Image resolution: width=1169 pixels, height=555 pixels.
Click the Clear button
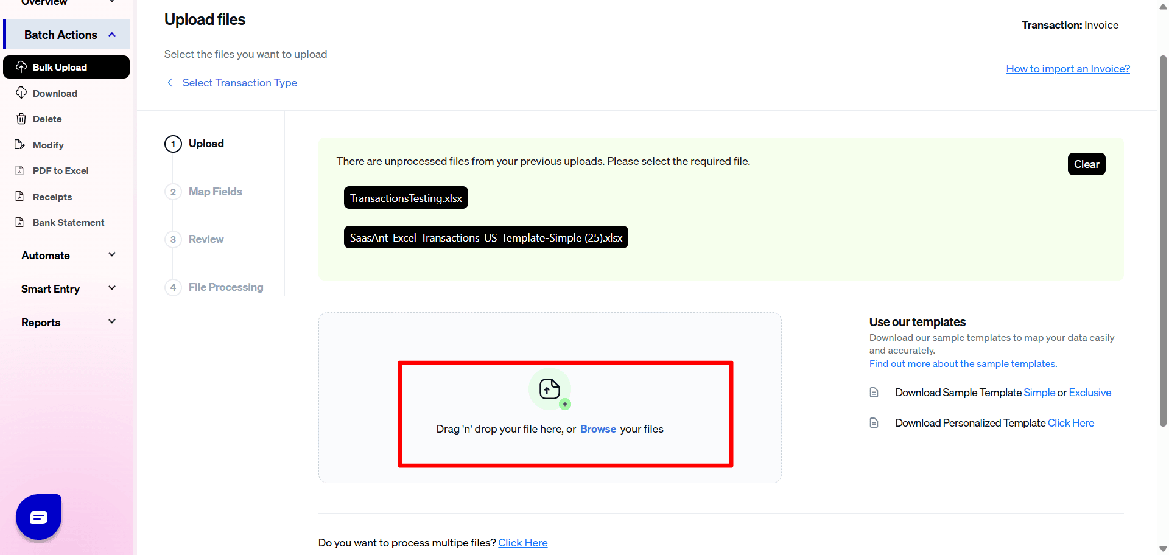pyautogui.click(x=1086, y=164)
